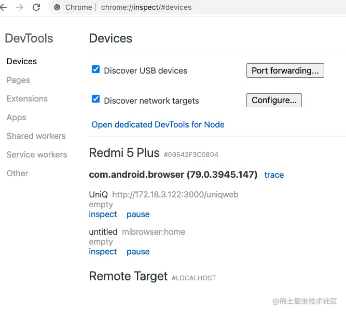Viewport: 346px width, 314px height.
Task: Pause the UniQ page
Action: click(x=138, y=215)
